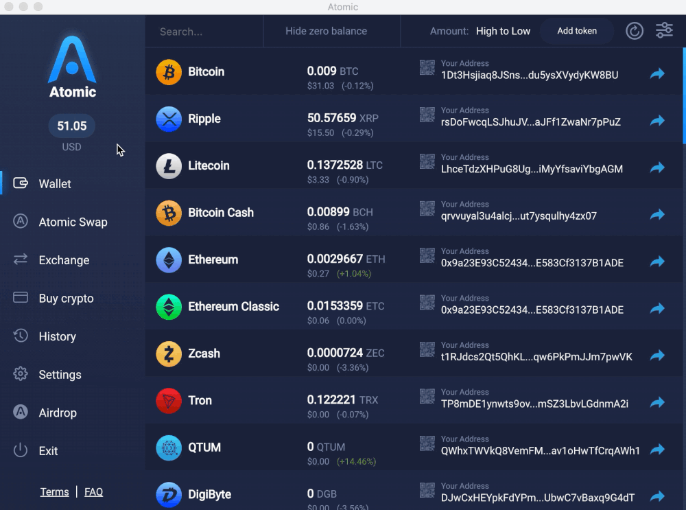
Task: Click the Bitcoin coin icon
Action: [x=169, y=72]
